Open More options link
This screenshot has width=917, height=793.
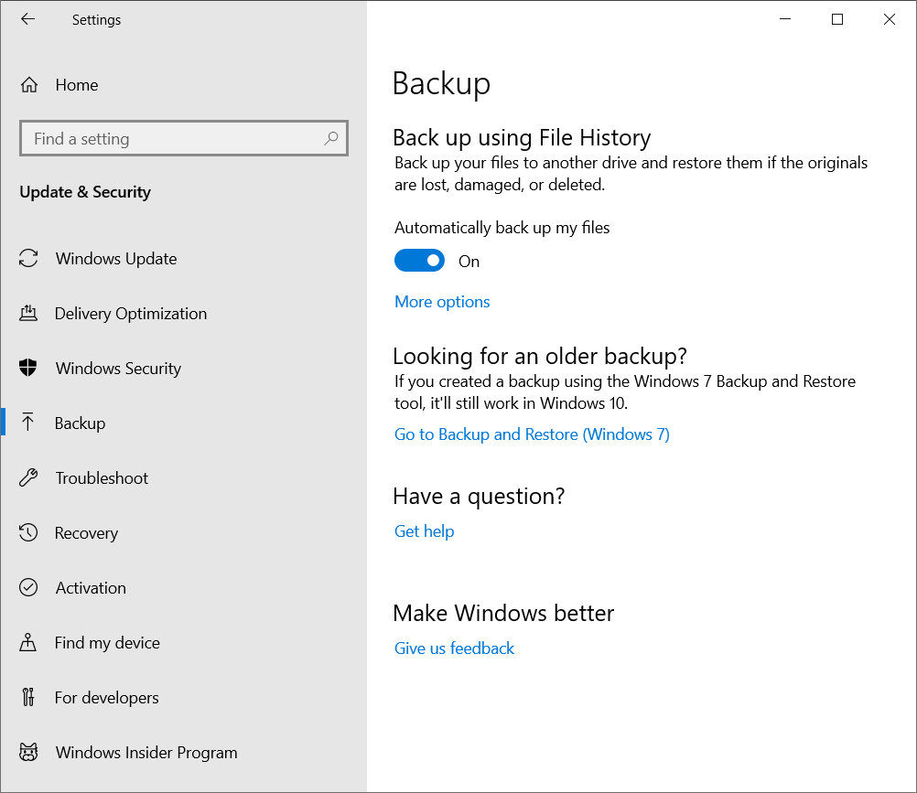pyautogui.click(x=442, y=302)
